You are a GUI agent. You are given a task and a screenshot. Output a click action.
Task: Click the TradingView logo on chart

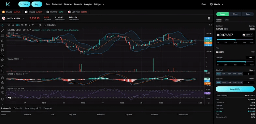click(9, 98)
